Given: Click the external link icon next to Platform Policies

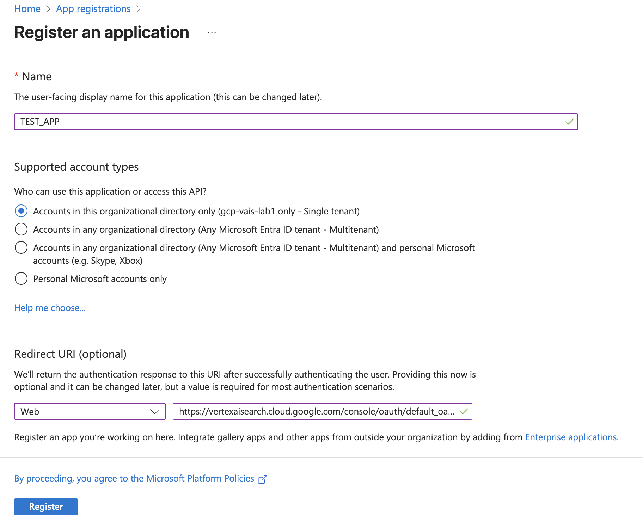Looking at the screenshot, I should pos(262,479).
